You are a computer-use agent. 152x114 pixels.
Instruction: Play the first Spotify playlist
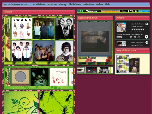[x=146, y=37]
